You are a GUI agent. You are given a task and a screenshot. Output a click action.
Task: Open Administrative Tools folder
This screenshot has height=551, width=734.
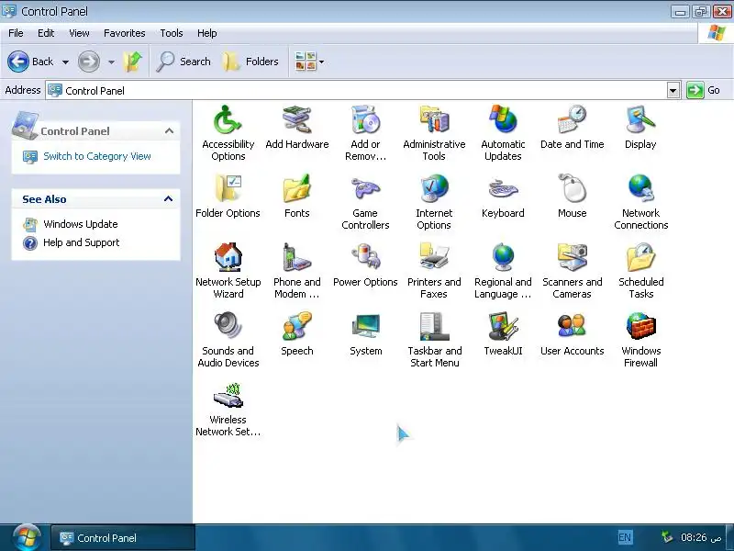(434, 132)
